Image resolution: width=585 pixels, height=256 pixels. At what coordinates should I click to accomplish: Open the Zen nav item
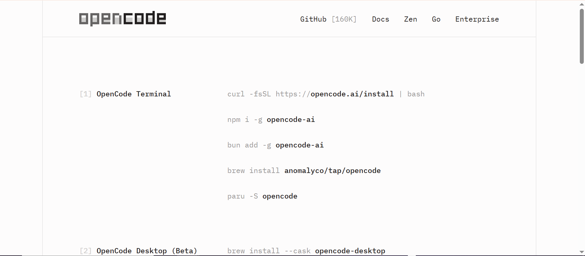click(x=410, y=19)
